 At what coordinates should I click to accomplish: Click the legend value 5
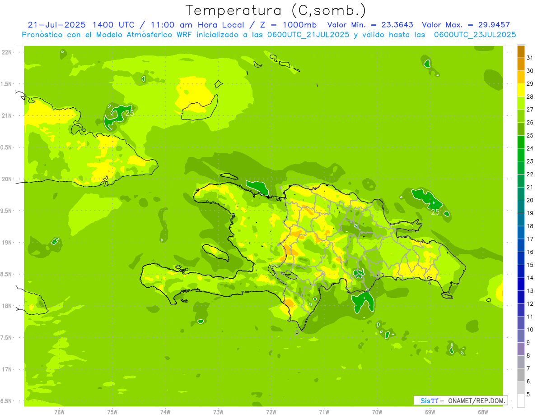[528, 395]
